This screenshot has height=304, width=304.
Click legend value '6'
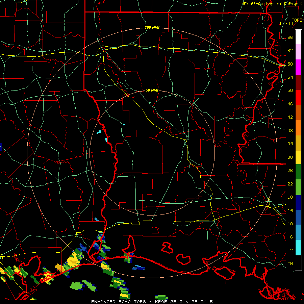[292, 237]
